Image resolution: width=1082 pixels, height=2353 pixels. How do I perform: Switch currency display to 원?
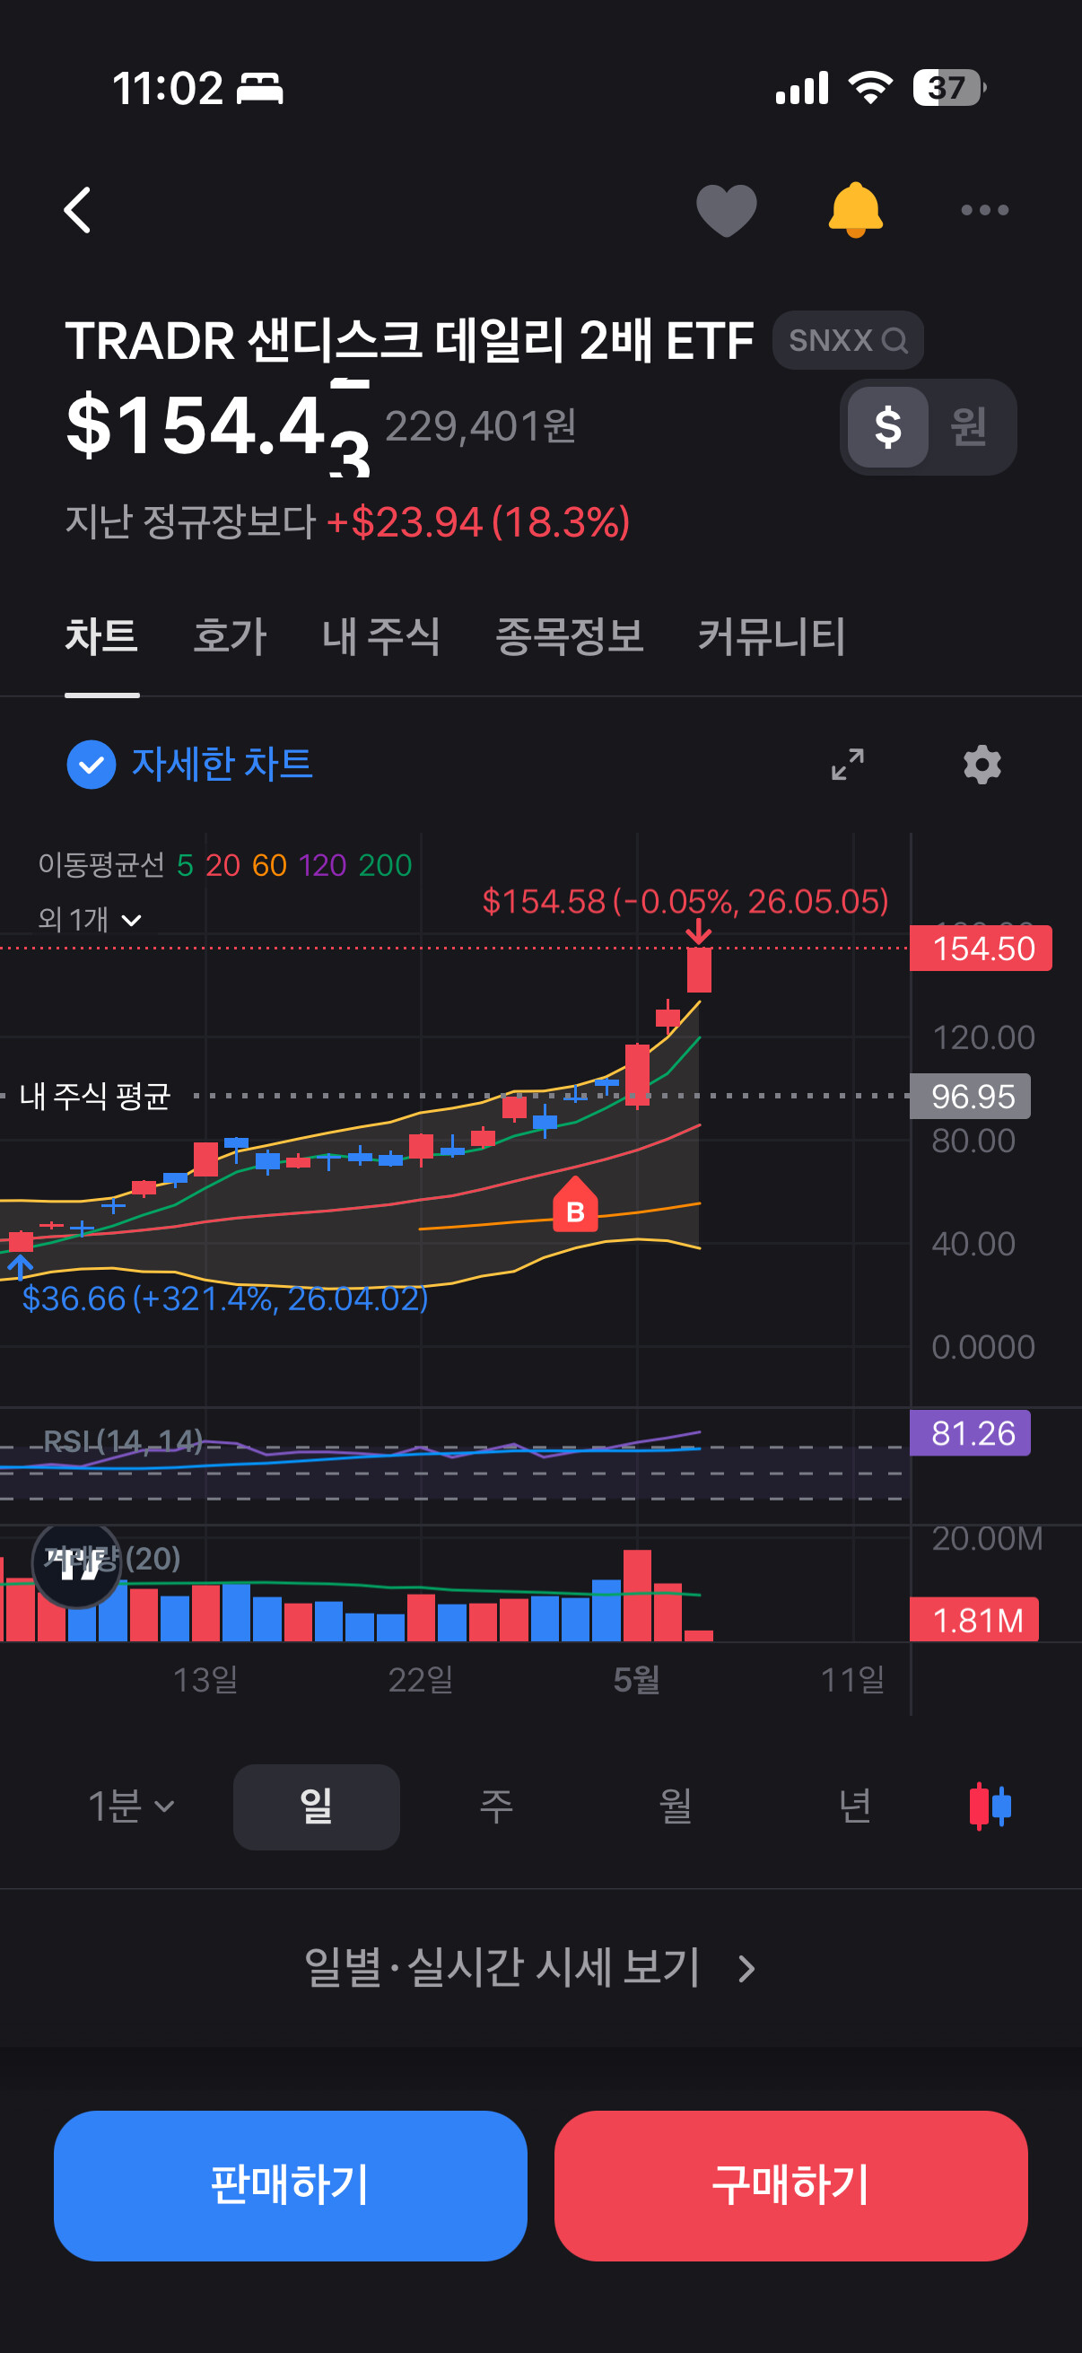point(968,426)
